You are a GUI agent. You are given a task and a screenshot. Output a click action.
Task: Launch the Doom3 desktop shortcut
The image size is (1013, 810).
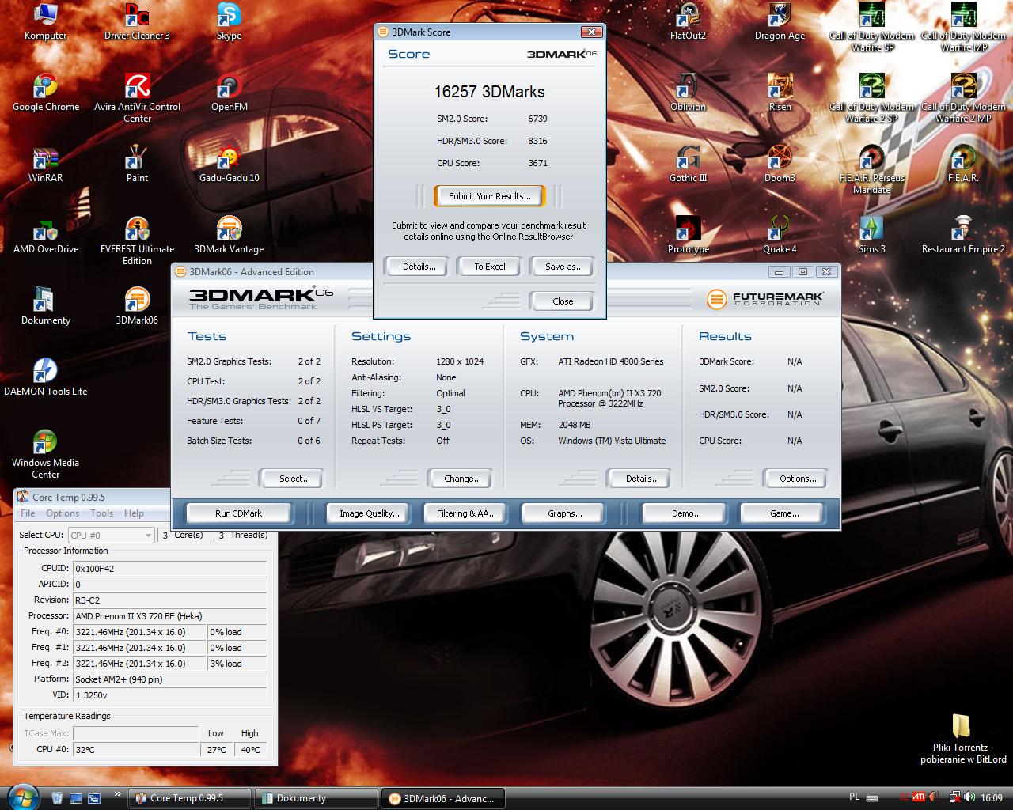click(780, 165)
